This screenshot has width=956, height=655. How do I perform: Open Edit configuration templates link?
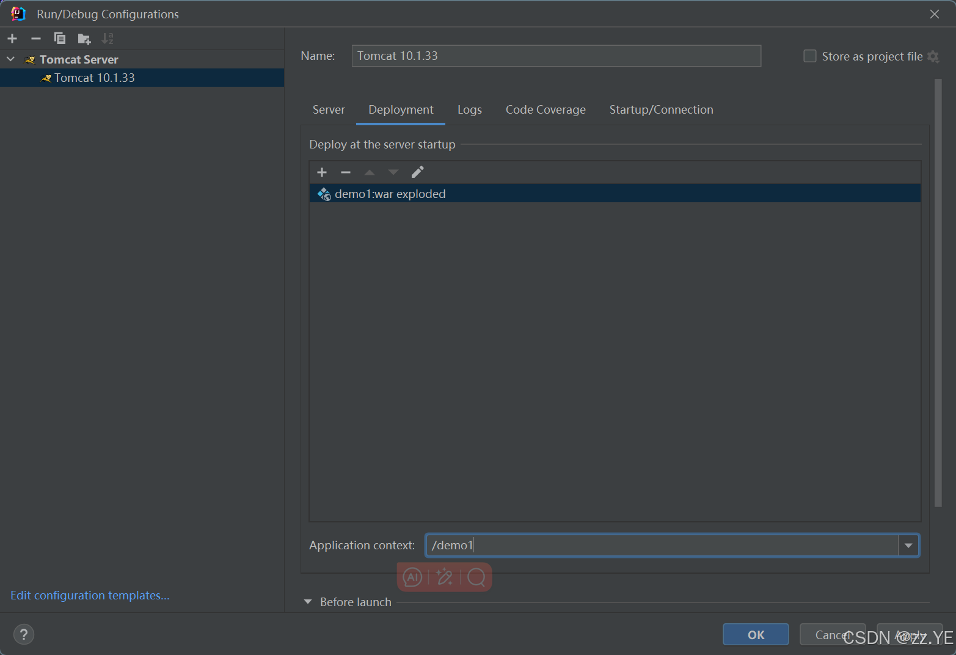tap(90, 595)
